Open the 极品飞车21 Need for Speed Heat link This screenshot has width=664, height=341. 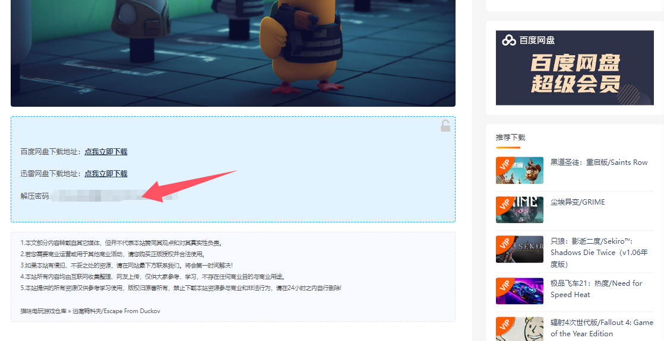click(596, 289)
